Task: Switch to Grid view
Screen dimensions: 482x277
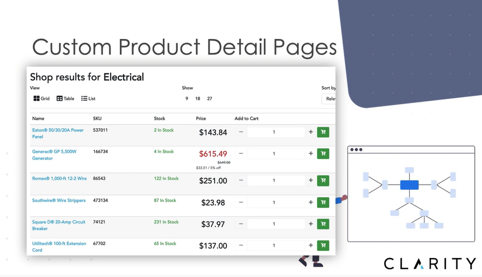Action: (x=41, y=98)
